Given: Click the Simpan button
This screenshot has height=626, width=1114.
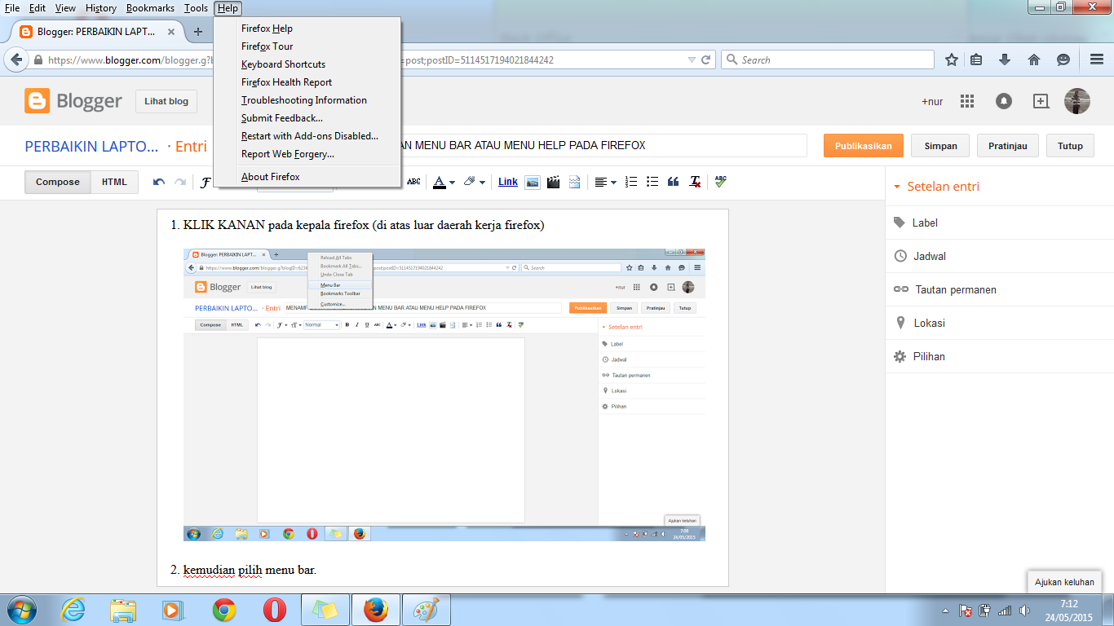Looking at the screenshot, I should pyautogui.click(x=940, y=146).
